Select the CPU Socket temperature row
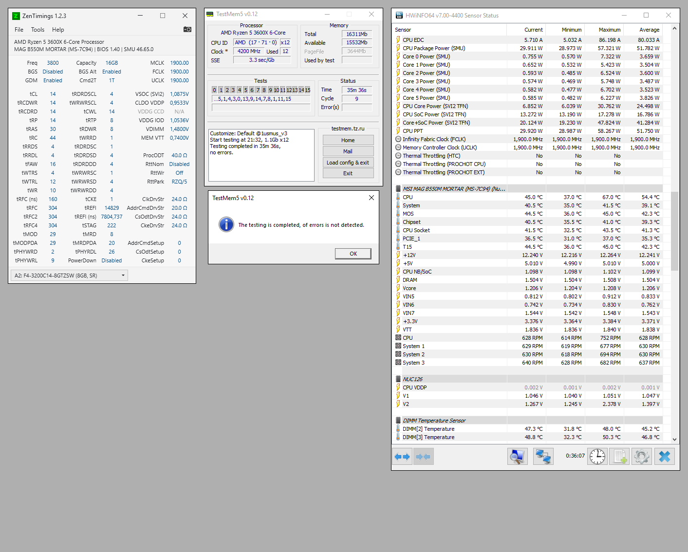 [x=528, y=230]
